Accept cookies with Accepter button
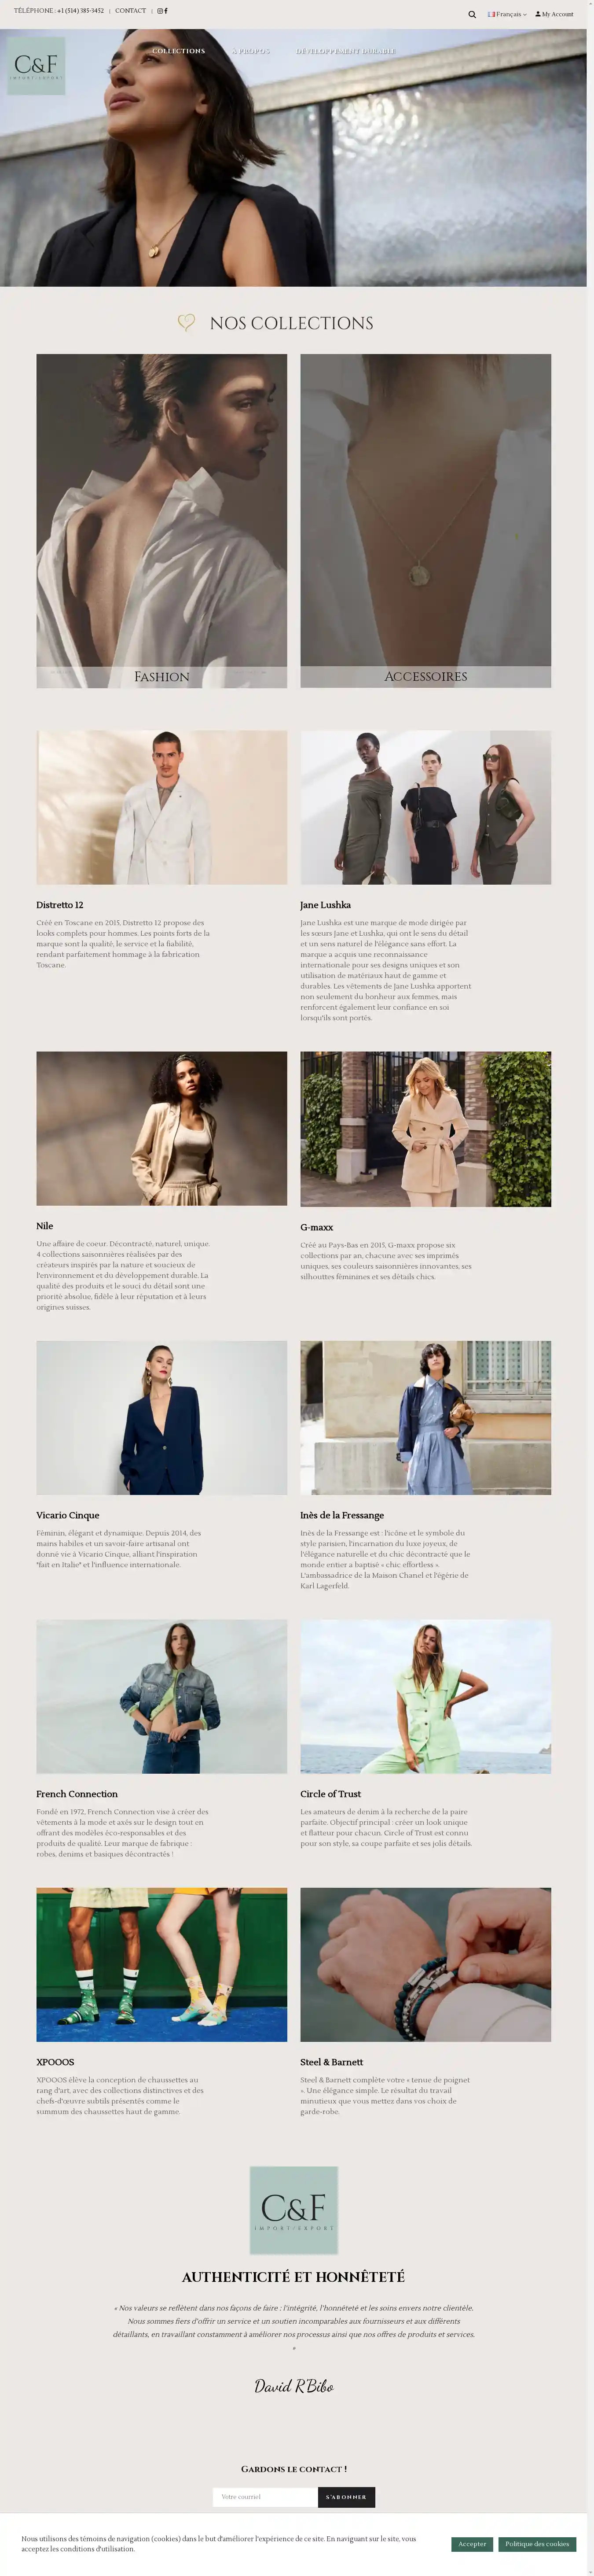This screenshot has width=594, height=2576. tap(472, 2543)
